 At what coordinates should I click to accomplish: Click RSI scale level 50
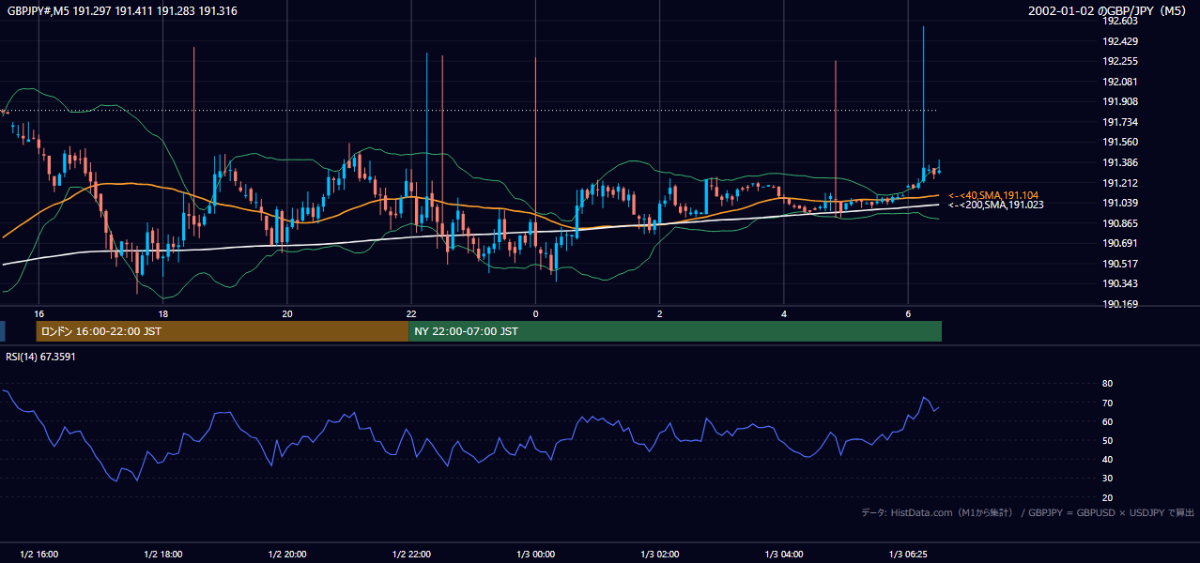click(1107, 440)
